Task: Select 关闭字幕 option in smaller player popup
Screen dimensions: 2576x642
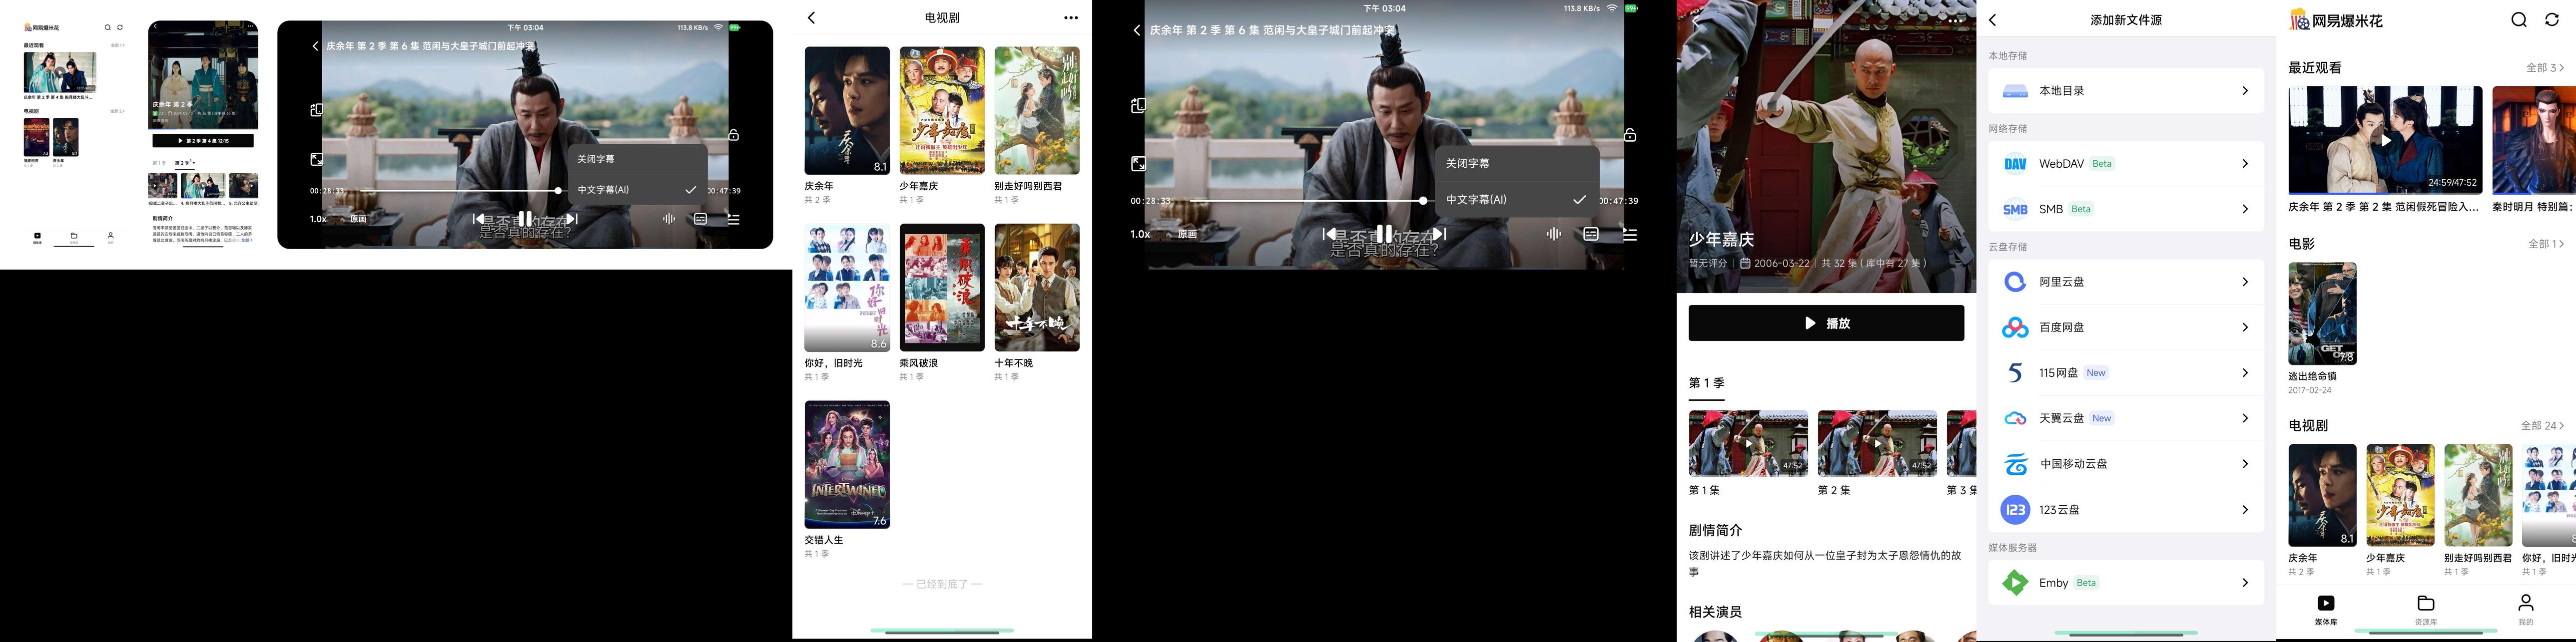Action: click(x=637, y=159)
